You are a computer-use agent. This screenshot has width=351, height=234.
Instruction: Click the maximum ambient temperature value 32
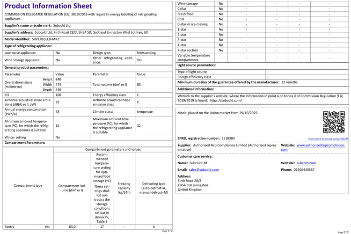(139, 125)
